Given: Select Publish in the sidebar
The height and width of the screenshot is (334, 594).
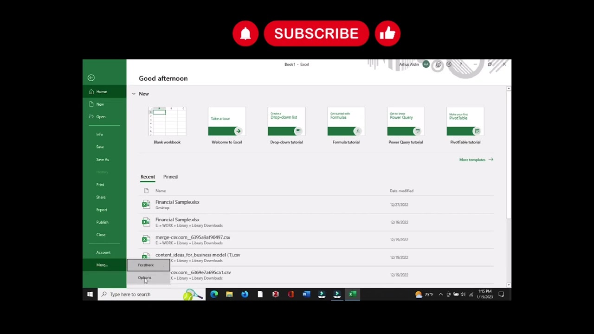Looking at the screenshot, I should click(x=104, y=222).
